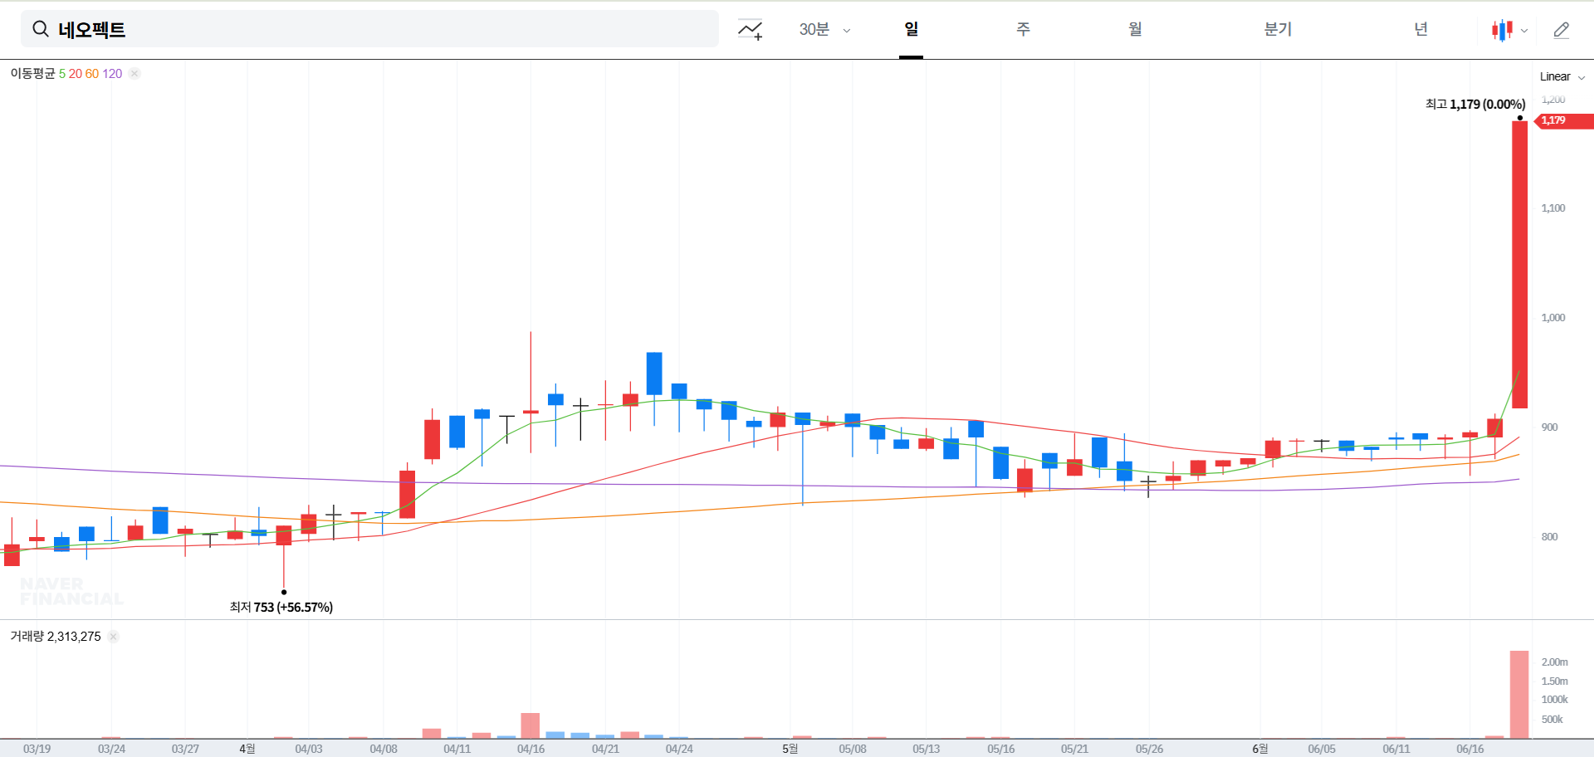
Task: Click the 1,000 price axis label
Action: pos(1553,317)
